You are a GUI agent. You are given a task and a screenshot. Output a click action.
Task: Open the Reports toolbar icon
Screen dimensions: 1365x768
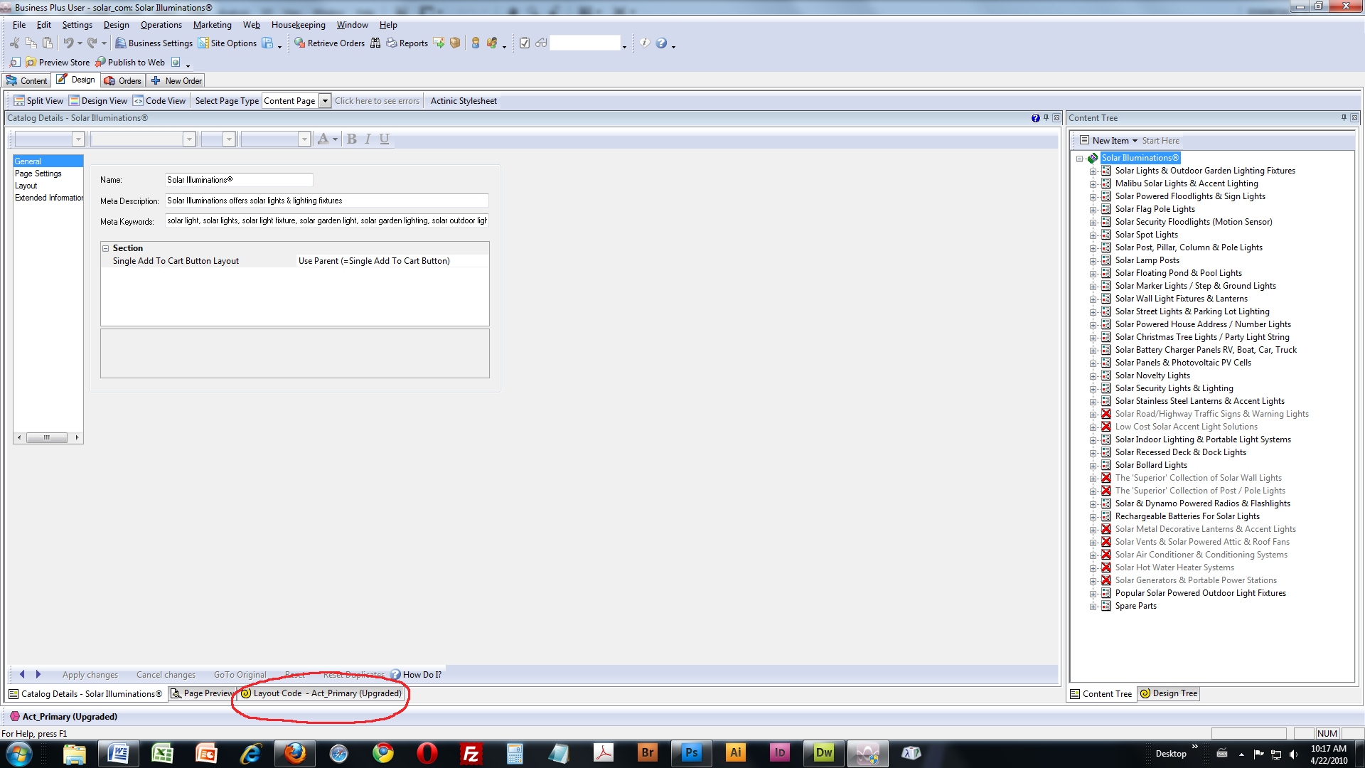(392, 43)
